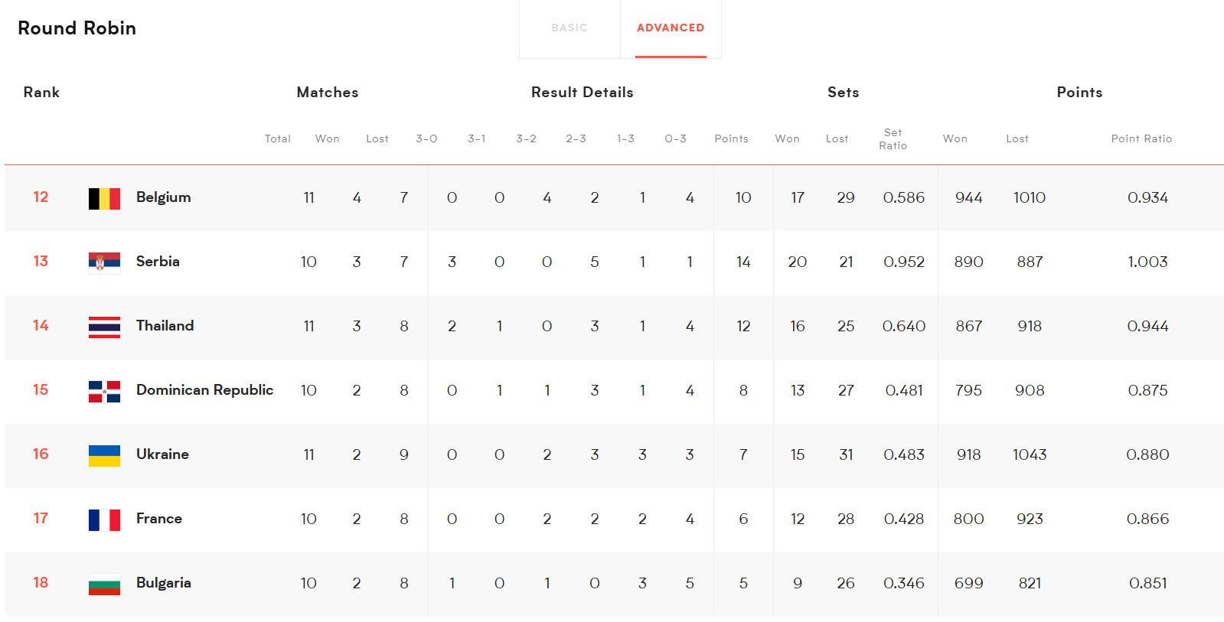Open the Bulgaria team name link

point(164,583)
